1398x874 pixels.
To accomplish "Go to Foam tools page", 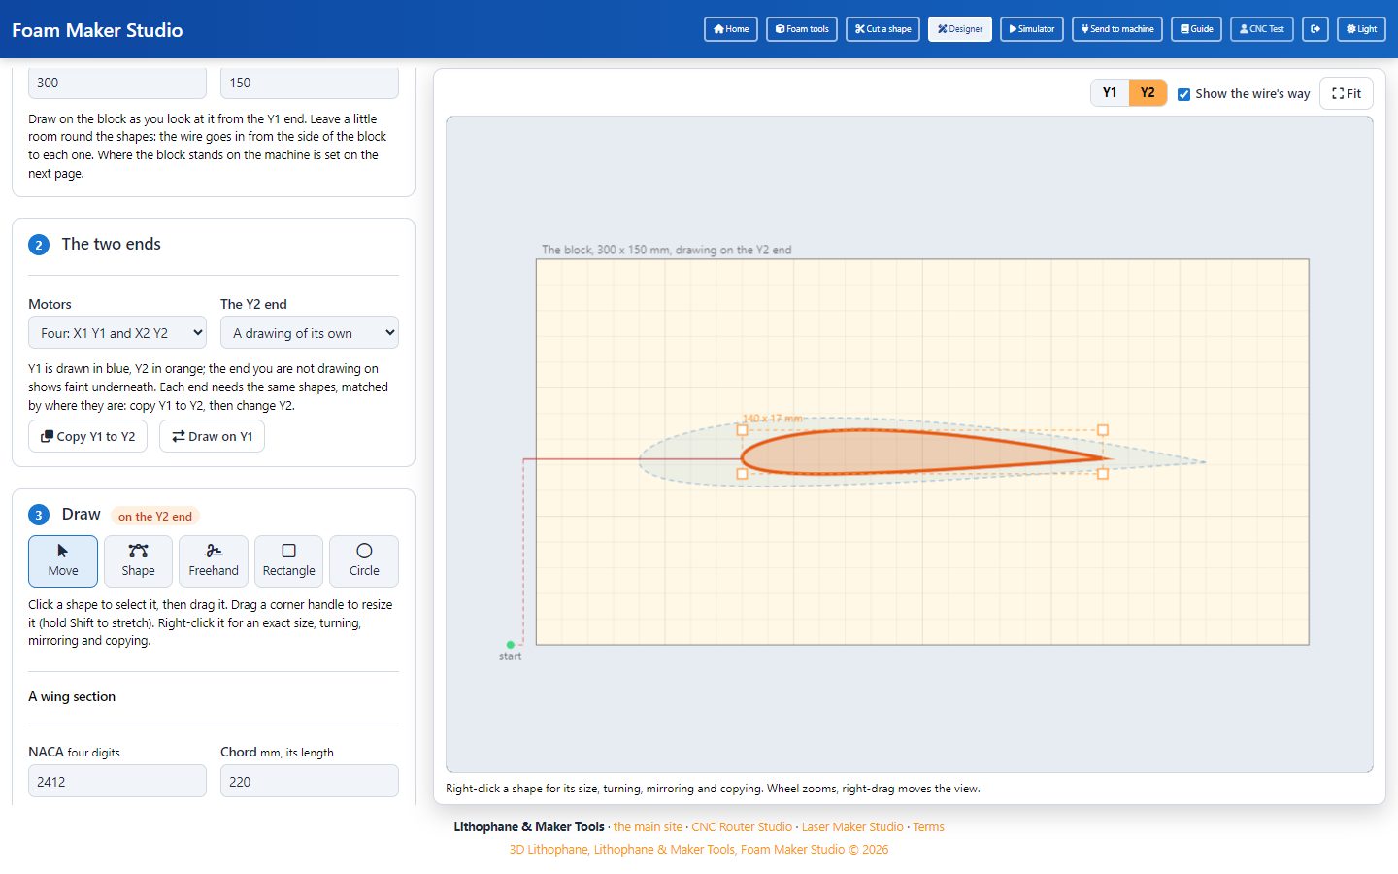I will click(x=802, y=29).
